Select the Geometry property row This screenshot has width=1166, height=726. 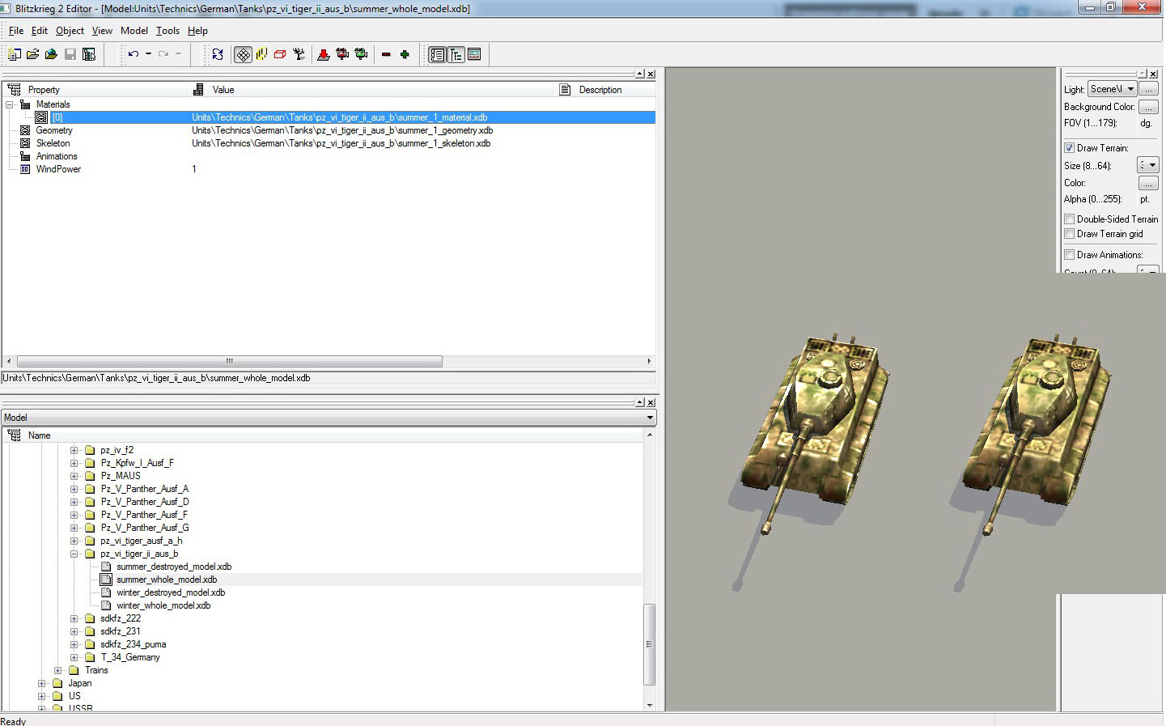coord(329,130)
